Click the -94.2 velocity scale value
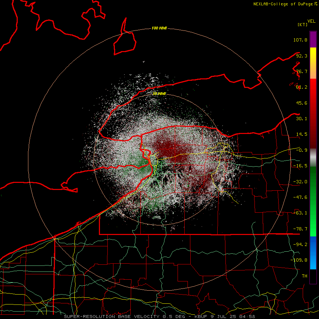The image size is (319, 319). pyautogui.click(x=300, y=245)
